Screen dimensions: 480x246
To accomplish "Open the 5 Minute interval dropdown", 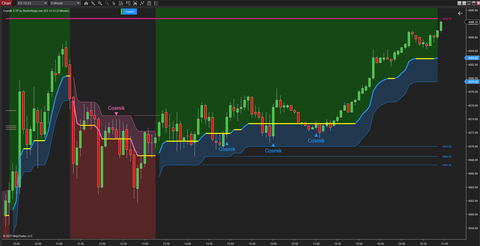I will [x=65, y=3].
